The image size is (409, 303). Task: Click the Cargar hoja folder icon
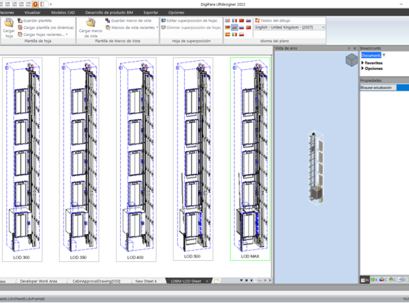coord(9,23)
